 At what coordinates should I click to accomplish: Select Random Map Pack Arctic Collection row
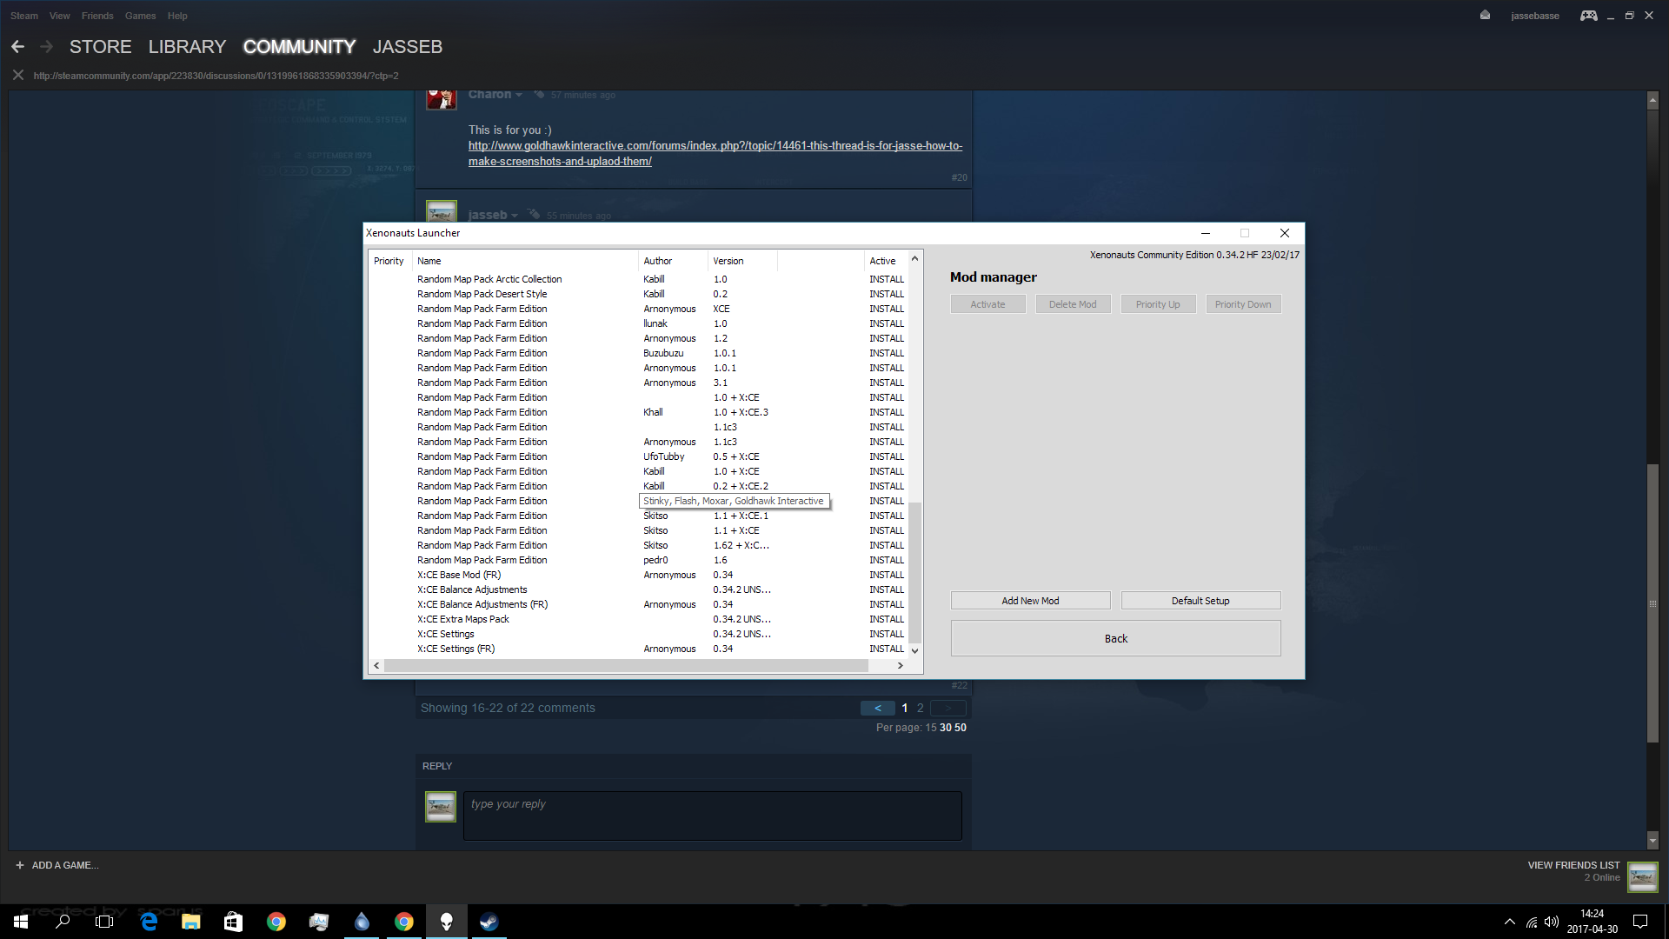[x=639, y=279]
